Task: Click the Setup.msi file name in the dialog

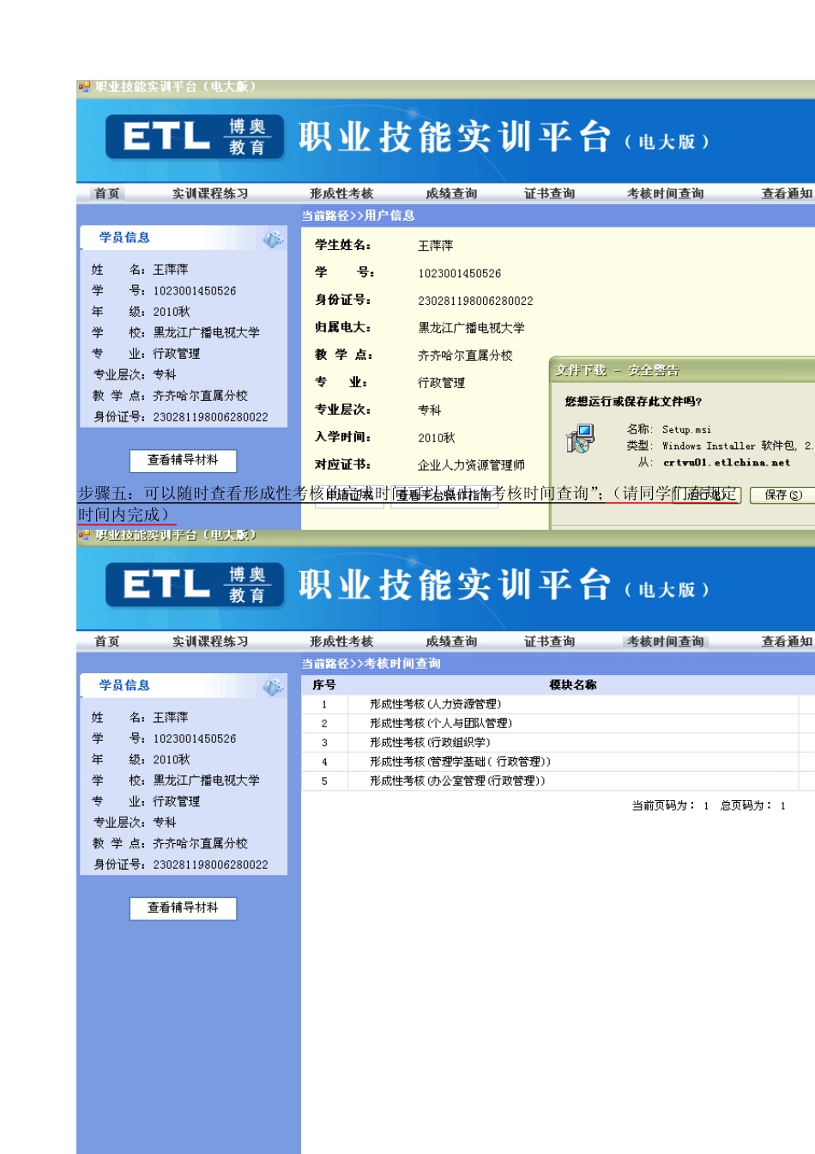Action: [x=686, y=429]
